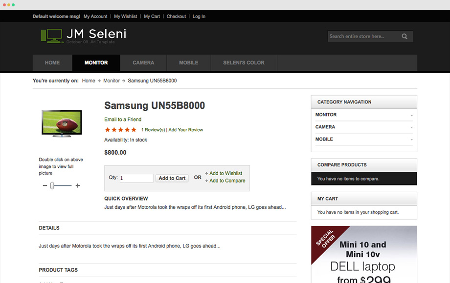Viewport: 450px width, 283px height.
Task: Click the zoom in plus icon
Action: click(77, 186)
